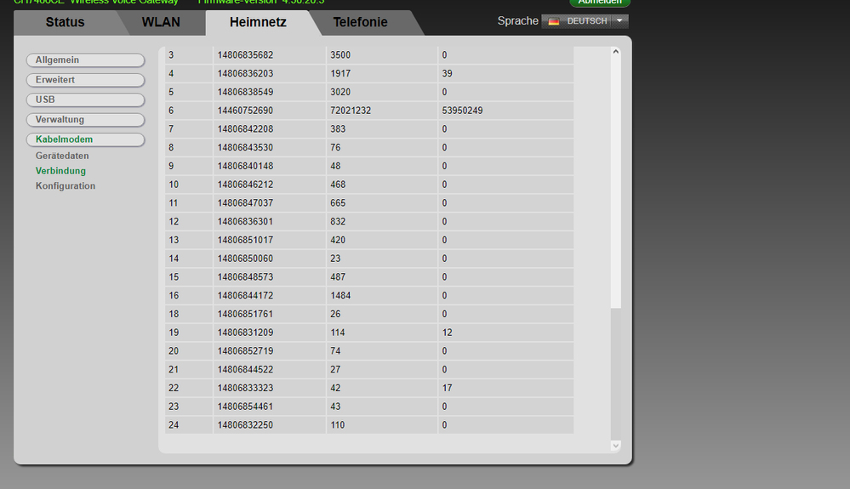Go to Gerätedaten submenu
Image resolution: width=850 pixels, height=489 pixels.
pyautogui.click(x=62, y=156)
